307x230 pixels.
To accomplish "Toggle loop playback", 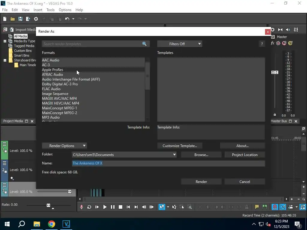I will pyautogui.click(x=89, y=207).
